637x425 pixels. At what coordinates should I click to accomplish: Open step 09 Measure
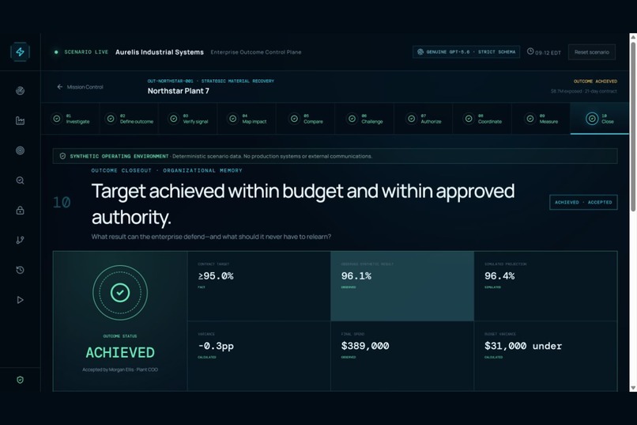541,119
